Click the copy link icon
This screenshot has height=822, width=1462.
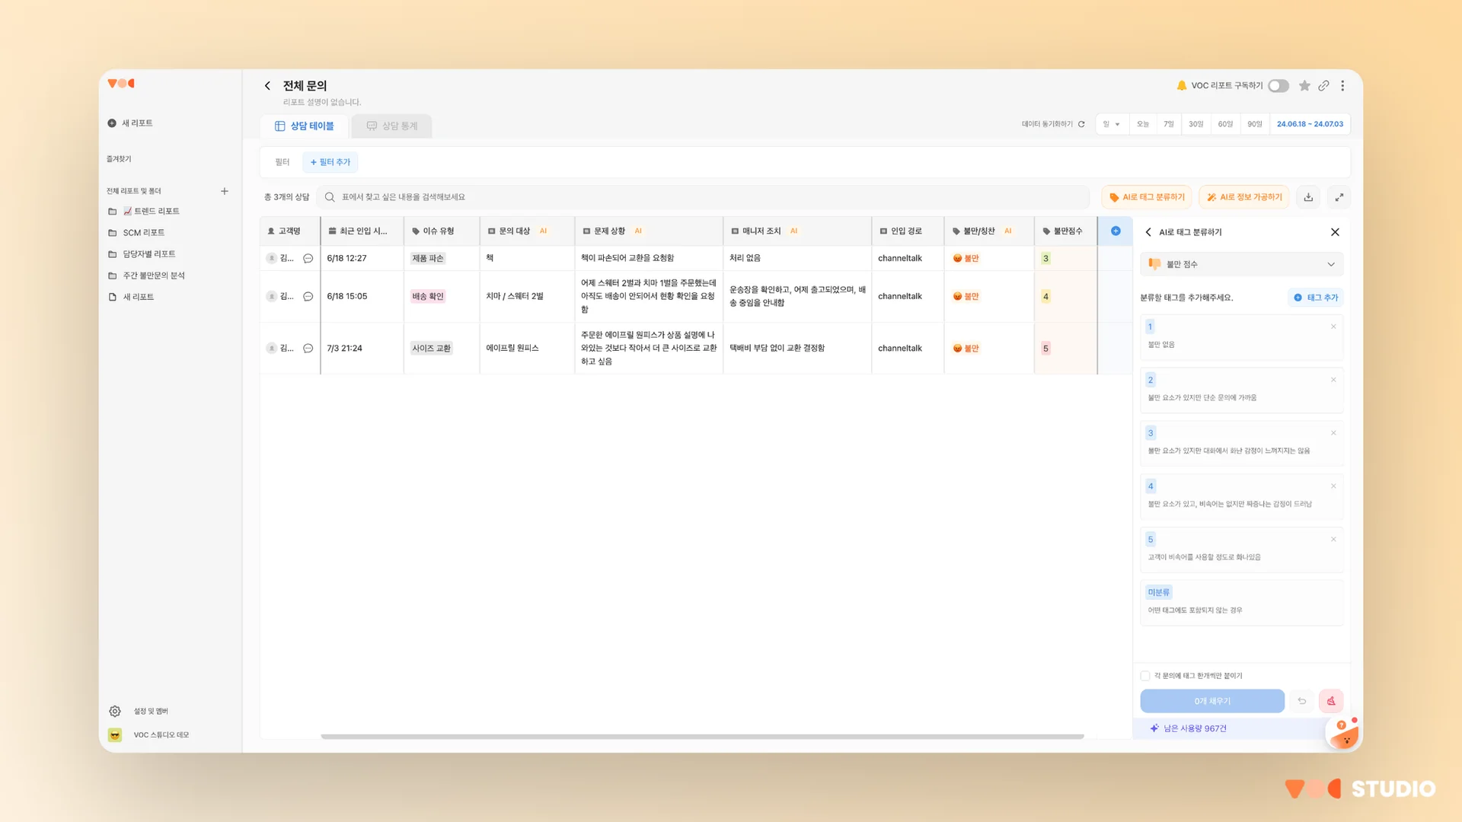[1324, 86]
